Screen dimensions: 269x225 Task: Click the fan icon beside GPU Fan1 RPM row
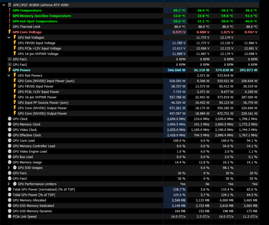coord(10,59)
